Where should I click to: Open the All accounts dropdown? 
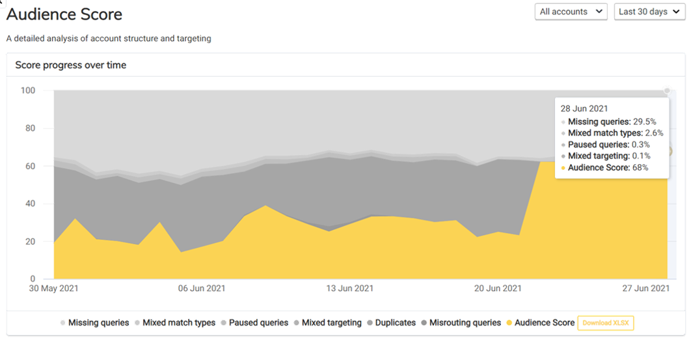tap(571, 12)
